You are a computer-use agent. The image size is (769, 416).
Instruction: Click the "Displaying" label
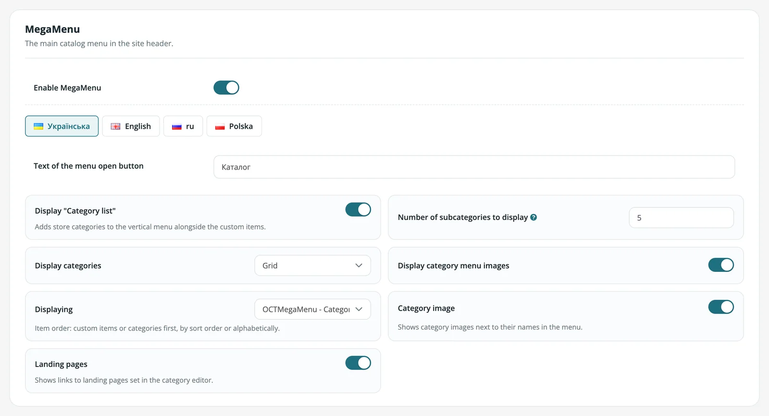point(54,309)
